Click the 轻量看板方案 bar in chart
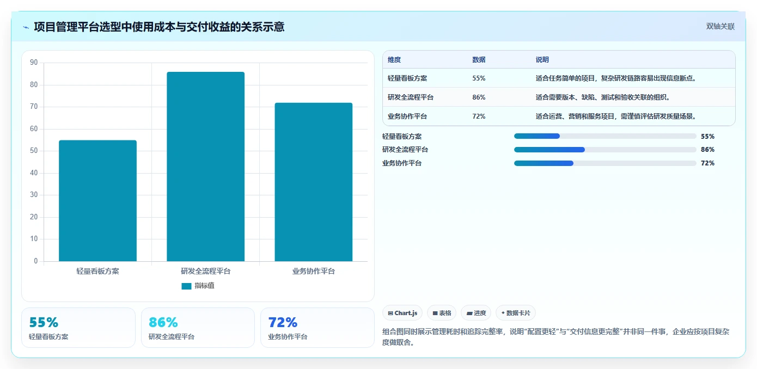 [x=97, y=201]
